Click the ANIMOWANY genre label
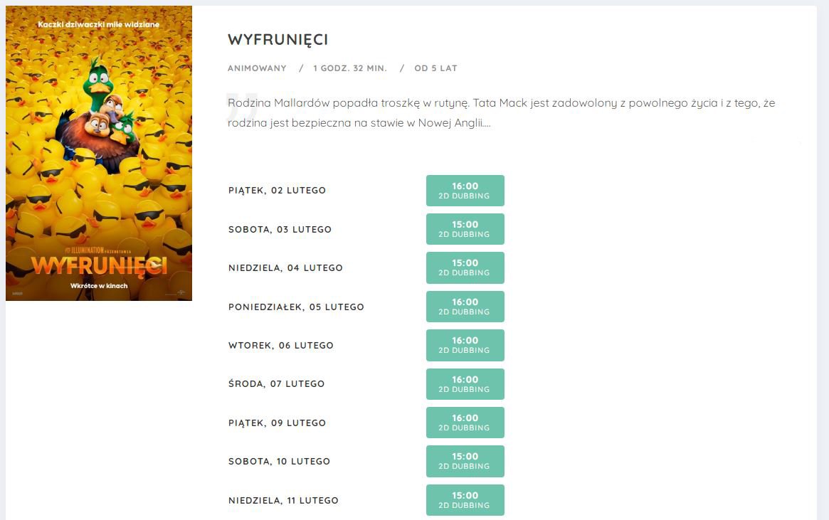Viewport: 829px width, 520px height. click(x=257, y=68)
